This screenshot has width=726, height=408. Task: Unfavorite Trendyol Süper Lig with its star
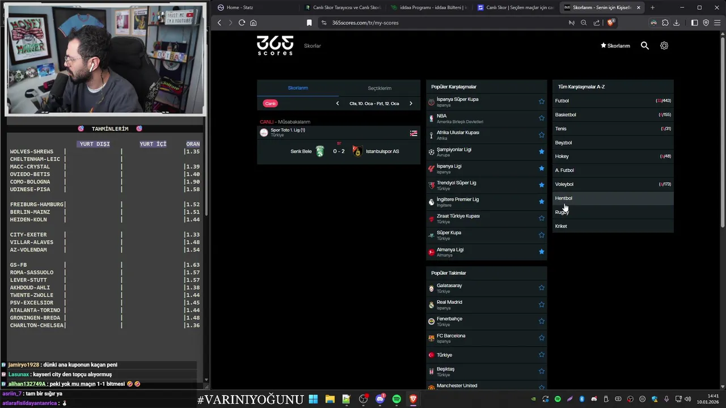coord(542,185)
